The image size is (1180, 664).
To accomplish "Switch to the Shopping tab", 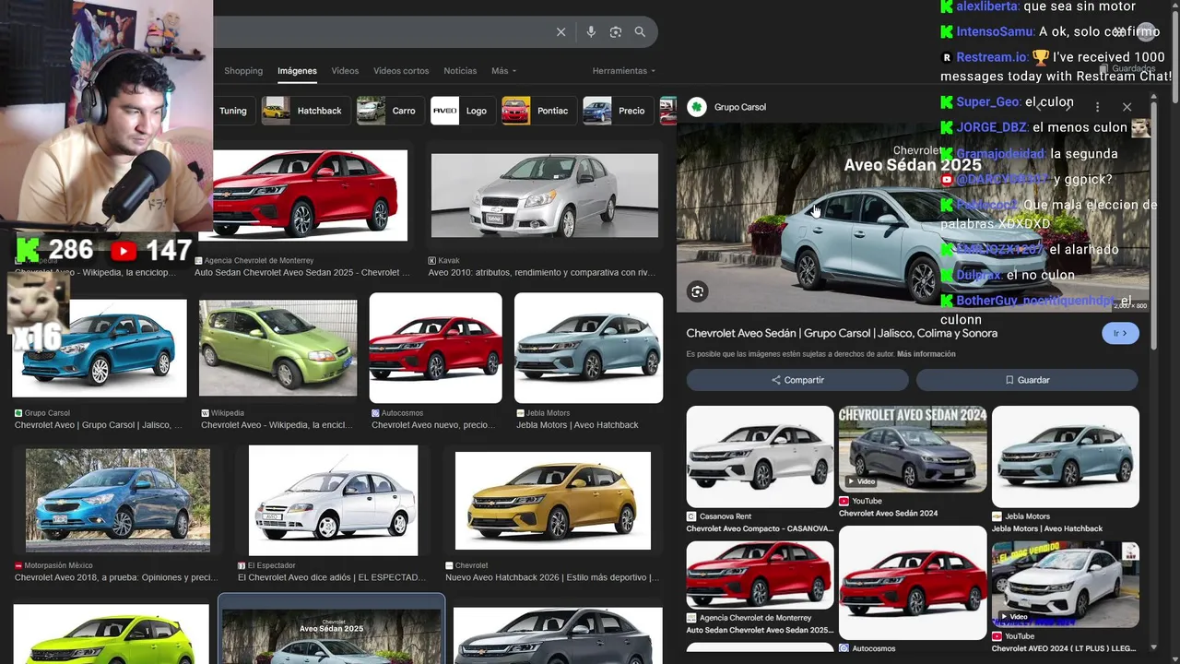I will [x=243, y=71].
